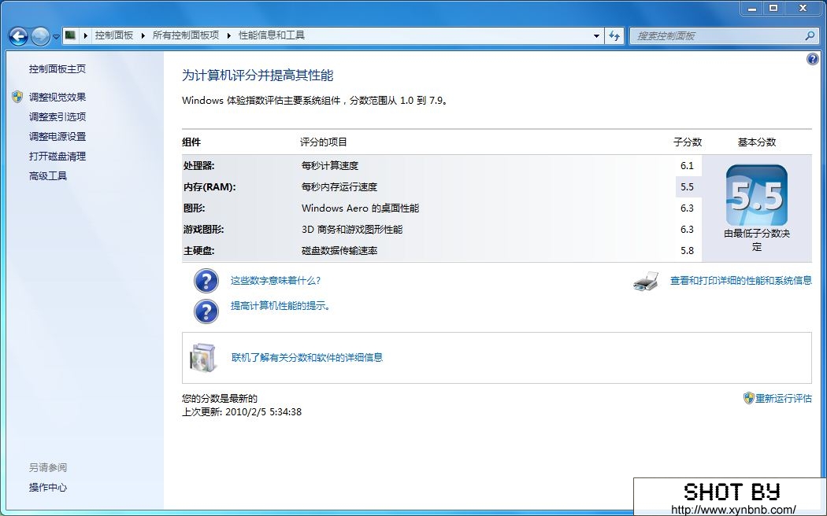This screenshot has width=827, height=516.
Task: Select the 游戏图形 row label
Action: coord(203,230)
